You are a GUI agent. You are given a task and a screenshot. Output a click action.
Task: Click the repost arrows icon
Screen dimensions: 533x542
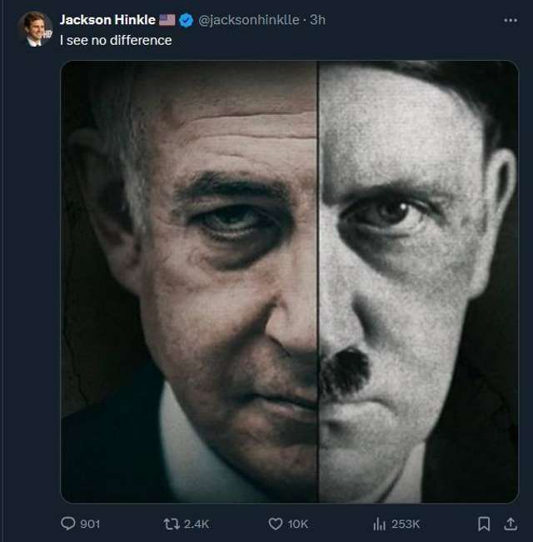172,524
